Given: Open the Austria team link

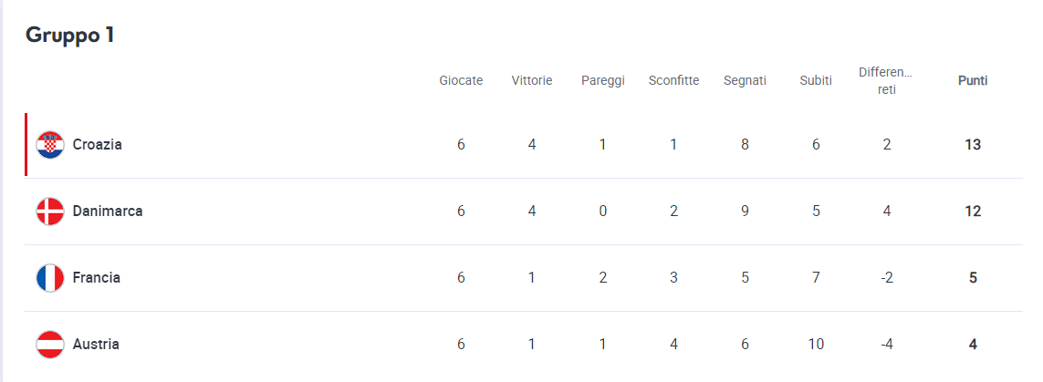Looking at the screenshot, I should pyautogui.click(x=96, y=345).
